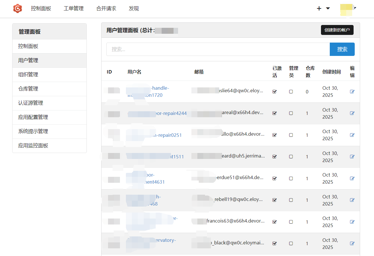Click the user avatar at top right

[346, 9]
